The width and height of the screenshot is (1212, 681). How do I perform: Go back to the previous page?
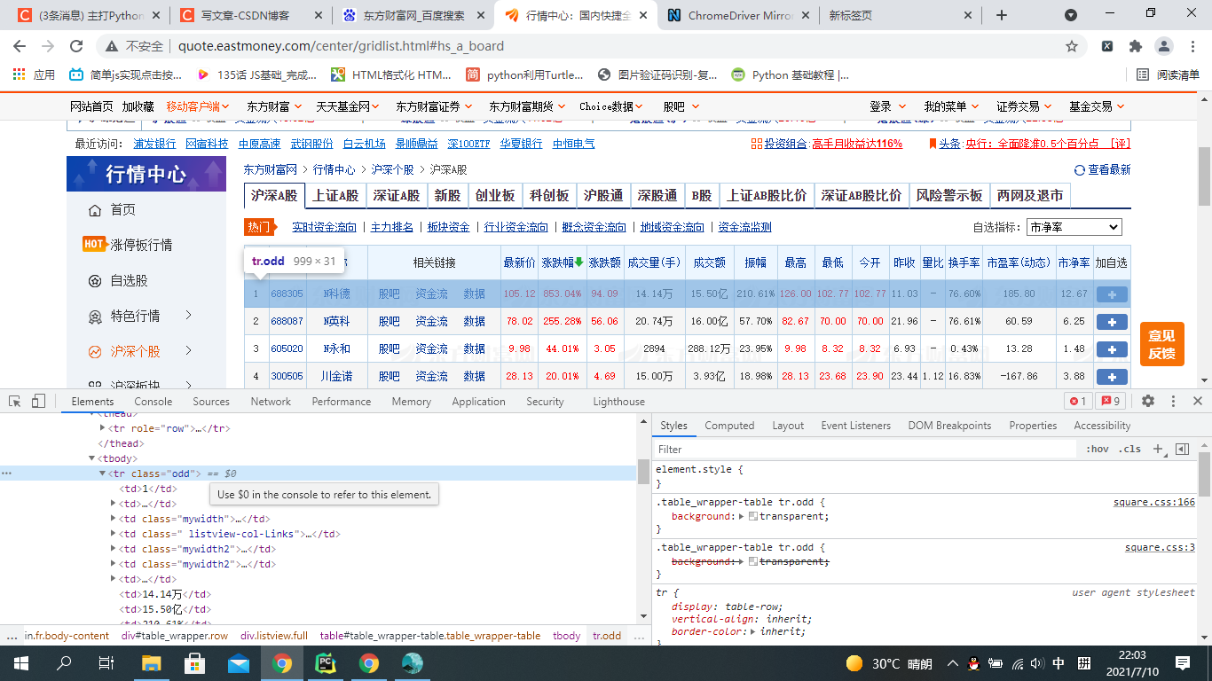pyautogui.click(x=20, y=46)
